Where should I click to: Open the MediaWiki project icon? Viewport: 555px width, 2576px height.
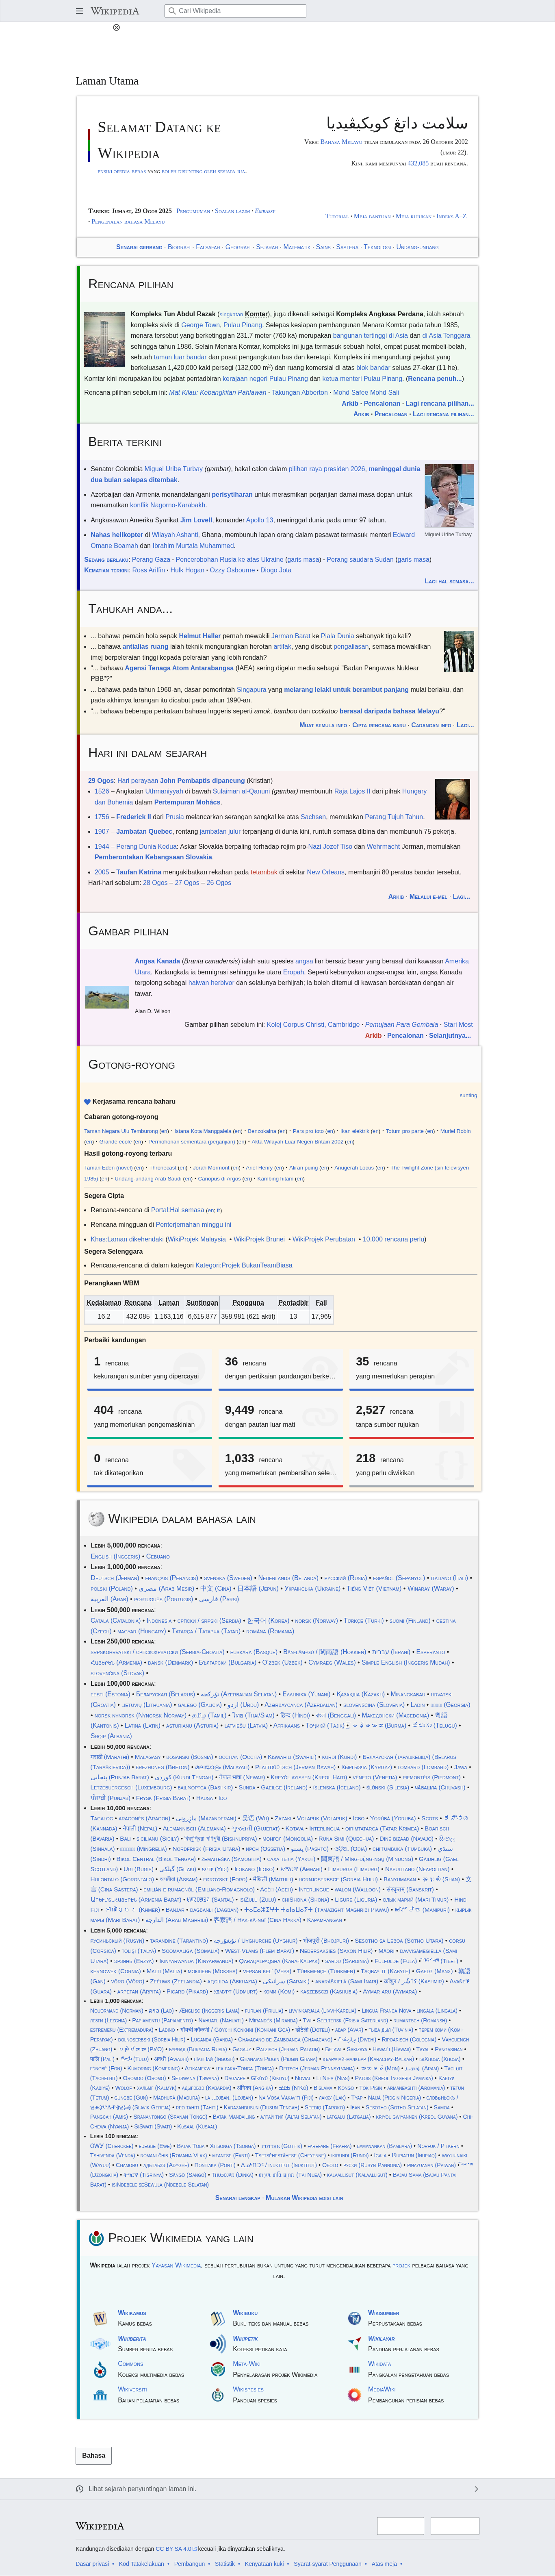click(x=354, y=2395)
